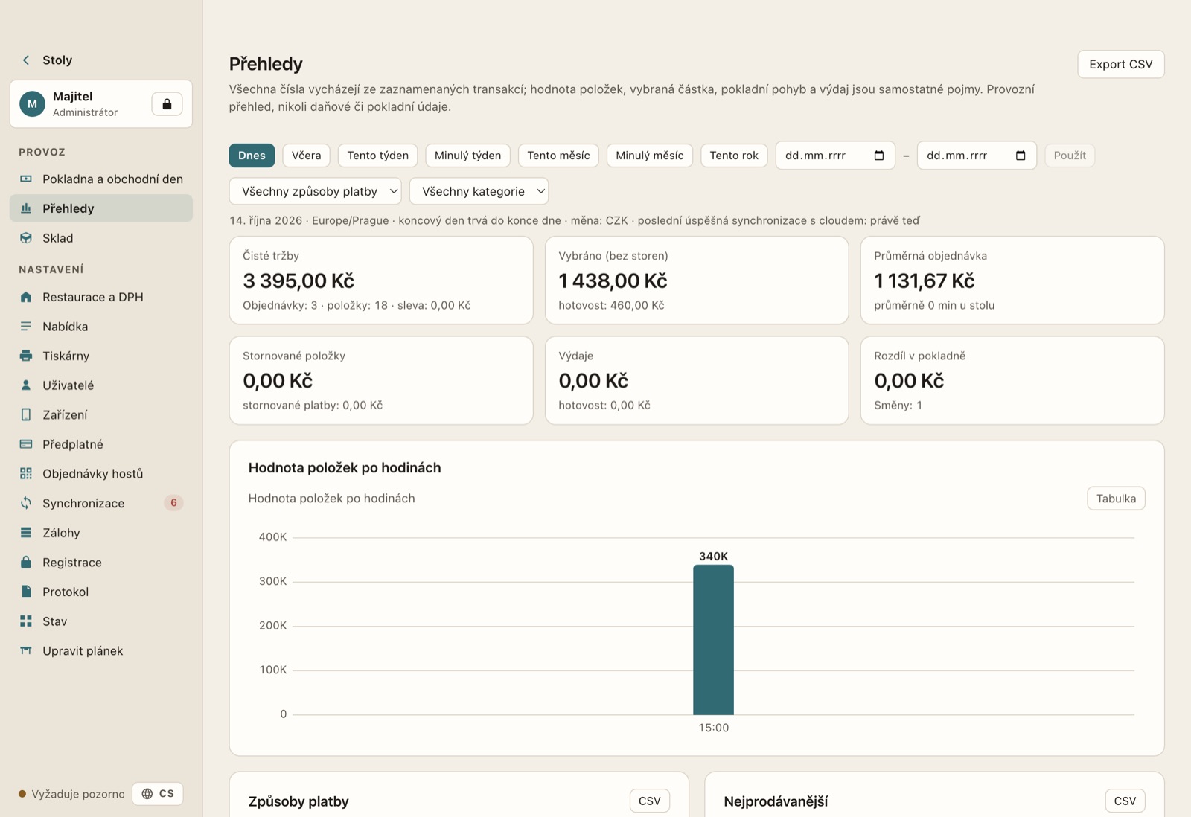Go to Stoly in the sidebar
The height and width of the screenshot is (817, 1191).
(x=57, y=60)
